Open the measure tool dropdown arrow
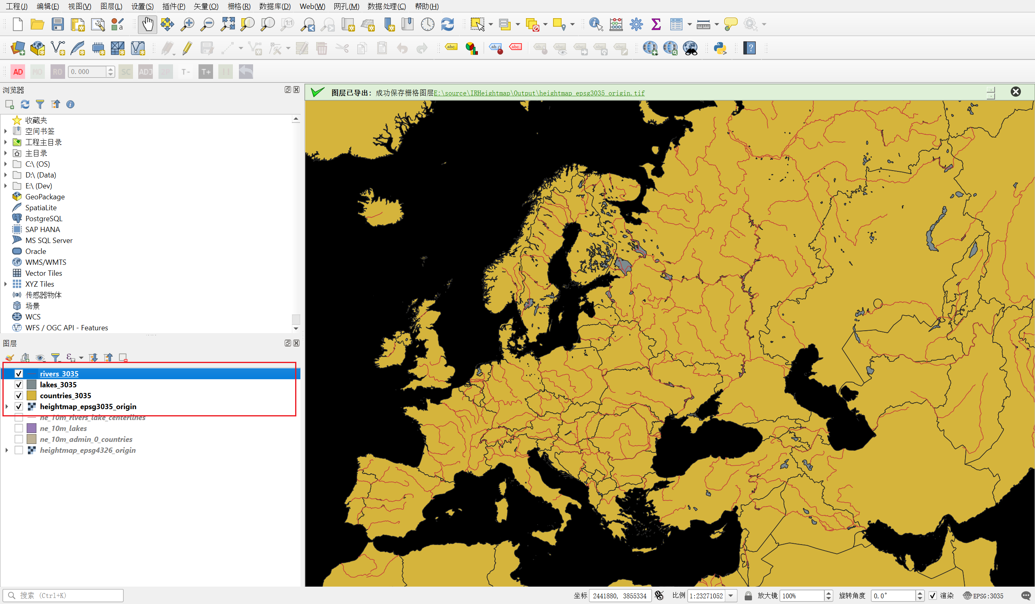The image size is (1035, 604). tap(717, 24)
